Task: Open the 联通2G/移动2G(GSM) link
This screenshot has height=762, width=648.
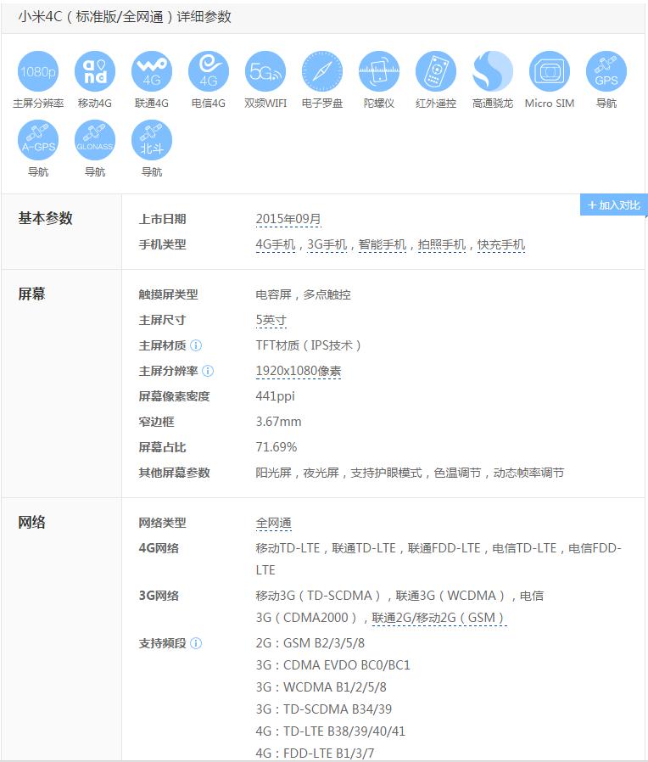Action: [x=439, y=618]
